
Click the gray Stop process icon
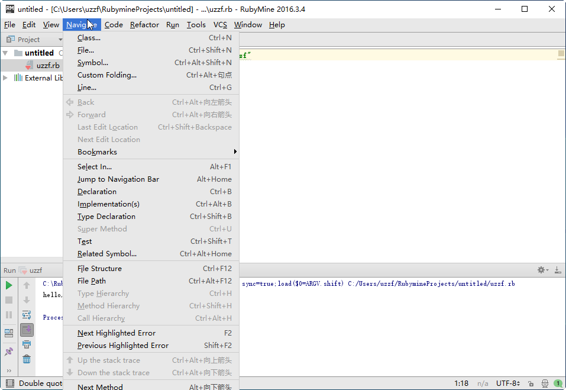(9, 300)
